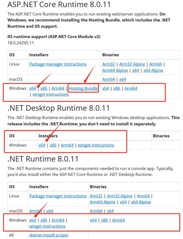Download ASP.NET Core Linux Arm64 Alpine binary
The width and height of the screenshot is (183, 239).
115,70
